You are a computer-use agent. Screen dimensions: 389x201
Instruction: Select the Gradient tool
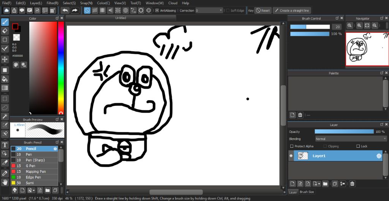(x=5, y=88)
